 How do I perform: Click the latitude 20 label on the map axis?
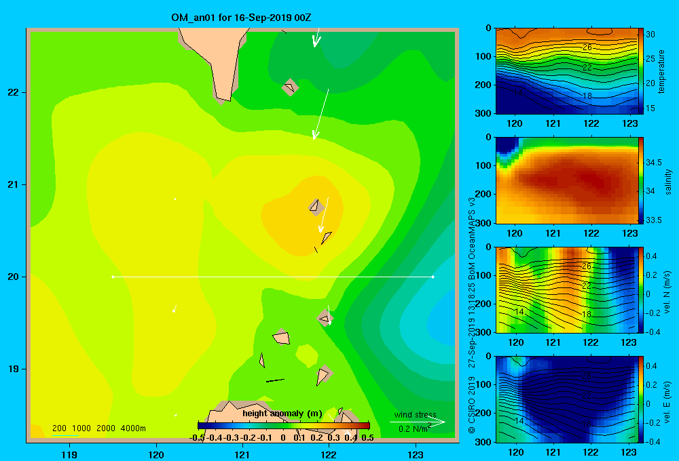click(14, 277)
